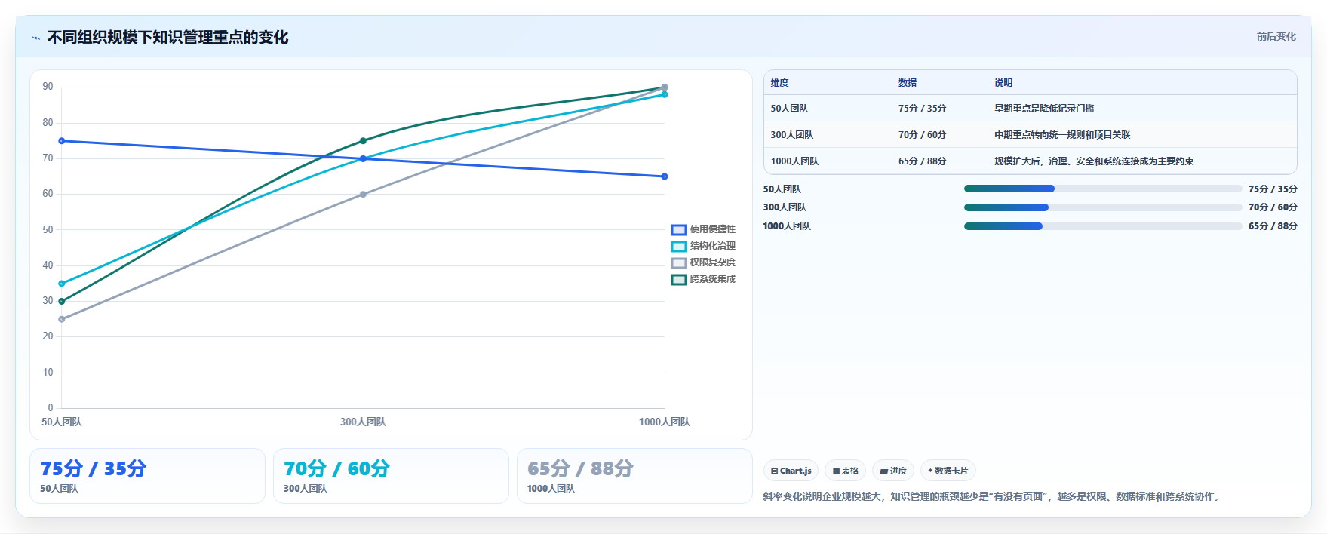Click the y-axis value 90
Image resolution: width=1327 pixels, height=534 pixels.
tap(48, 87)
